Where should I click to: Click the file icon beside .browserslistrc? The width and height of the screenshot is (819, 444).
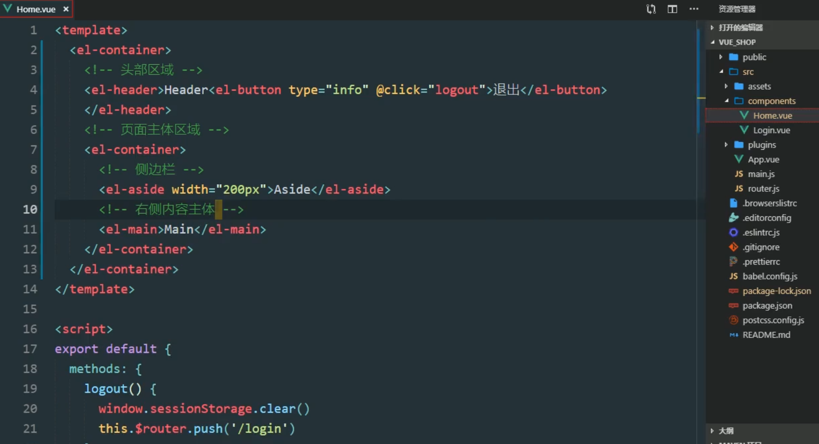(733, 203)
